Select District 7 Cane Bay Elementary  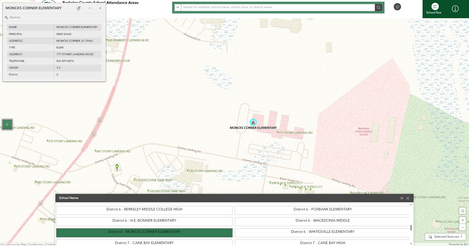[144, 243]
